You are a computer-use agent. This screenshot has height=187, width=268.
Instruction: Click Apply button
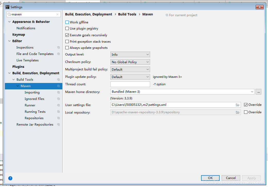coord(252,178)
